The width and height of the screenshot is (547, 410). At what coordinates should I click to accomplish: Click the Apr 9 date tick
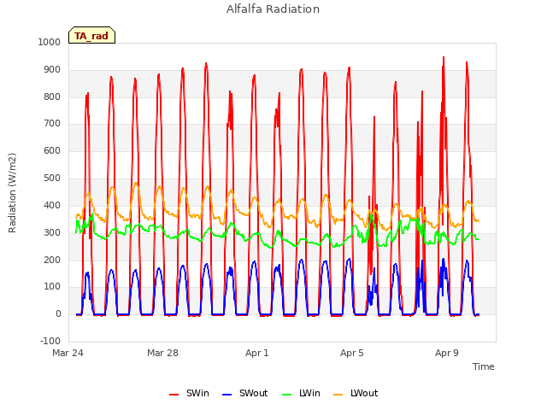click(x=447, y=353)
